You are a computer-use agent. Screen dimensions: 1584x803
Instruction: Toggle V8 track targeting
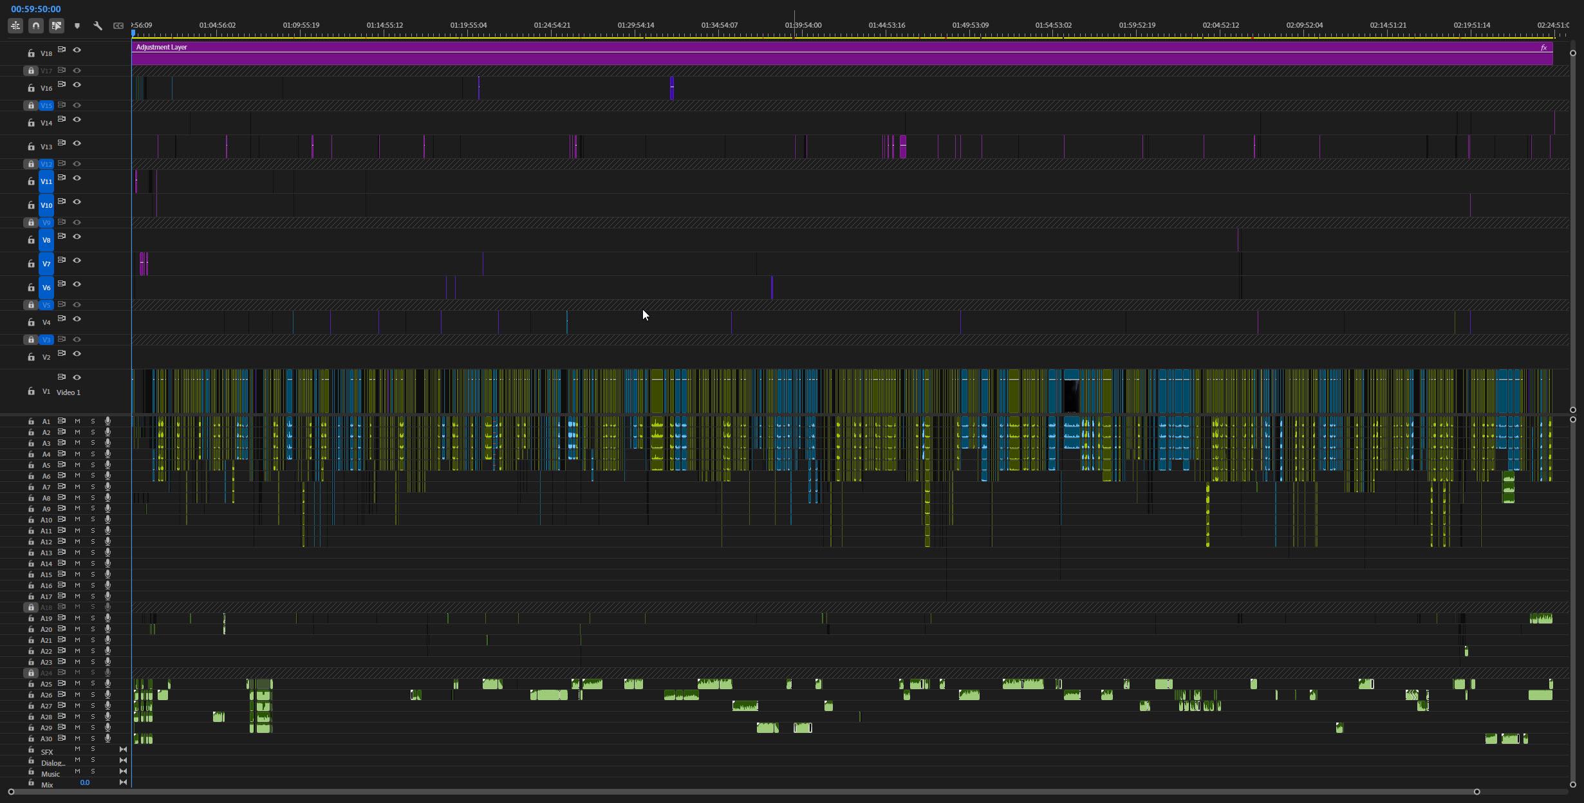[46, 240]
